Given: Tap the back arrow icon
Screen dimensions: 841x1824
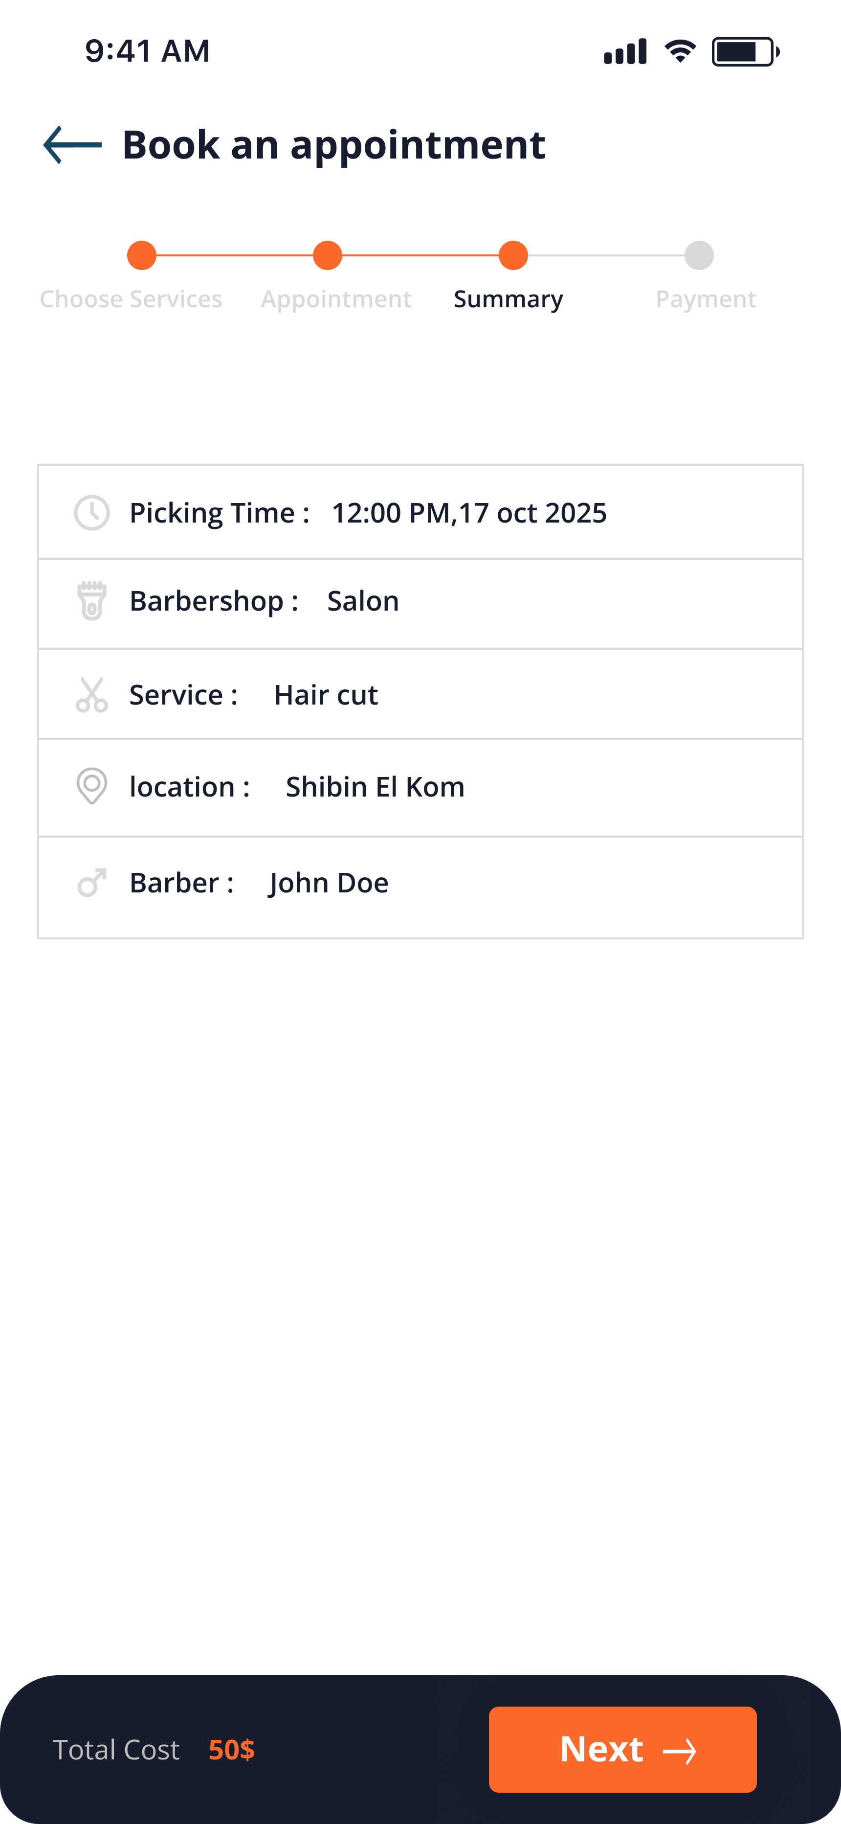Looking at the screenshot, I should click(x=72, y=145).
